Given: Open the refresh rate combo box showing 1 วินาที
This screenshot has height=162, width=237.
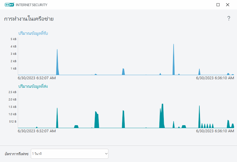Looking at the screenshot, I should (x=70, y=154).
